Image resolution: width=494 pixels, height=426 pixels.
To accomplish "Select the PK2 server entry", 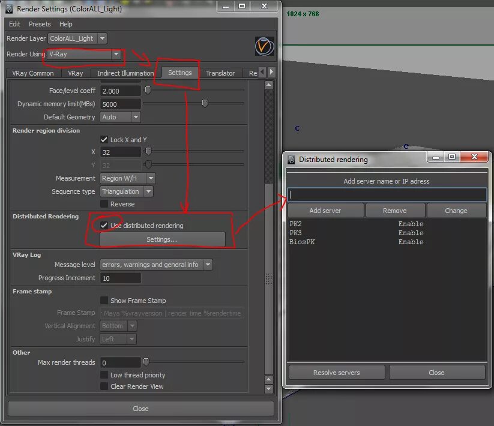I will (387, 224).
